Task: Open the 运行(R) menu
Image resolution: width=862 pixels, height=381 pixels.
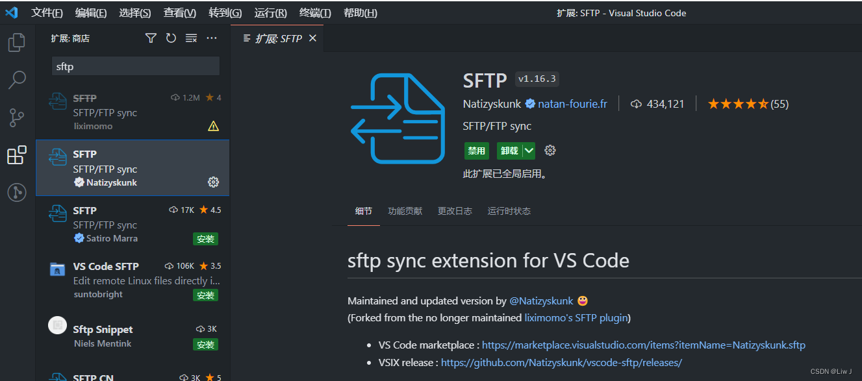Action: click(271, 12)
